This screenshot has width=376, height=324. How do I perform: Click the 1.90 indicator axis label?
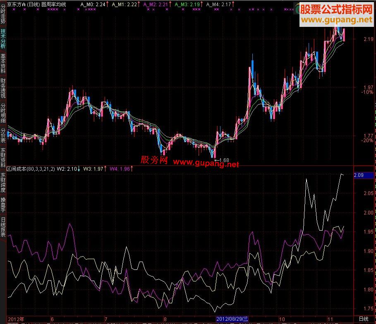point(368,251)
